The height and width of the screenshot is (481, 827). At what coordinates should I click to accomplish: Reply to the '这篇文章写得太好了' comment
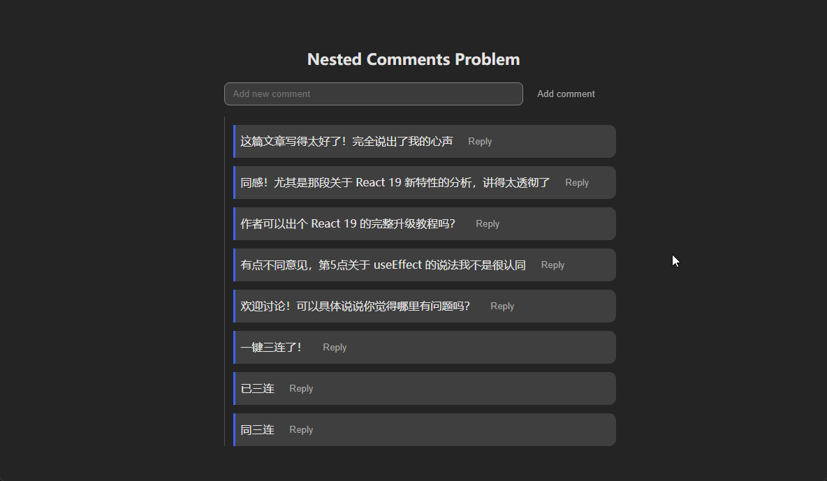(480, 142)
